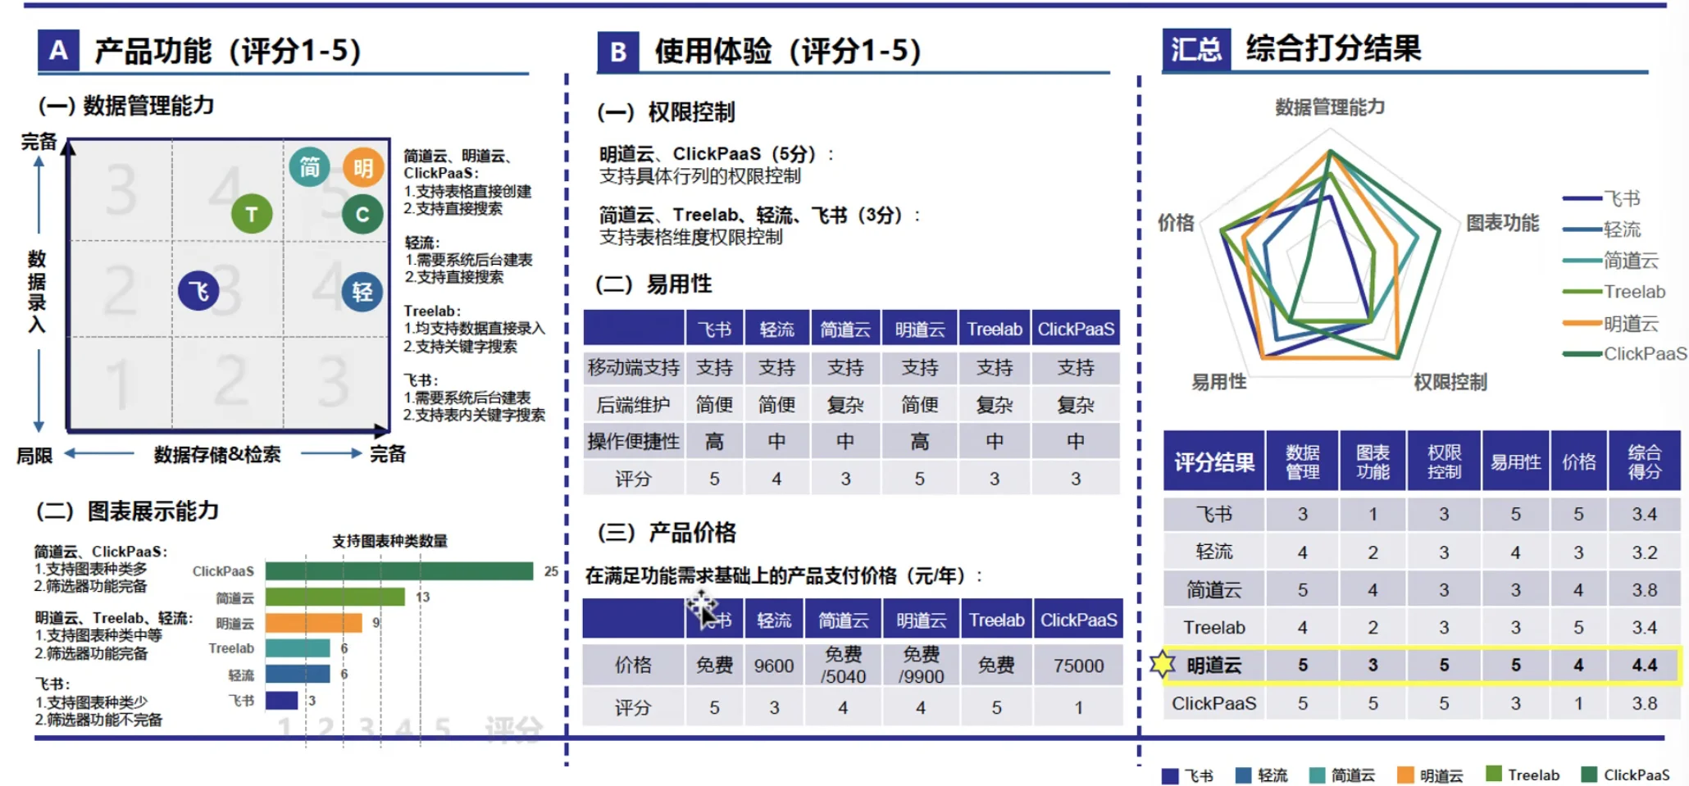The width and height of the screenshot is (1689, 786).
Task: Click the blue A section badge
Action: [58, 51]
